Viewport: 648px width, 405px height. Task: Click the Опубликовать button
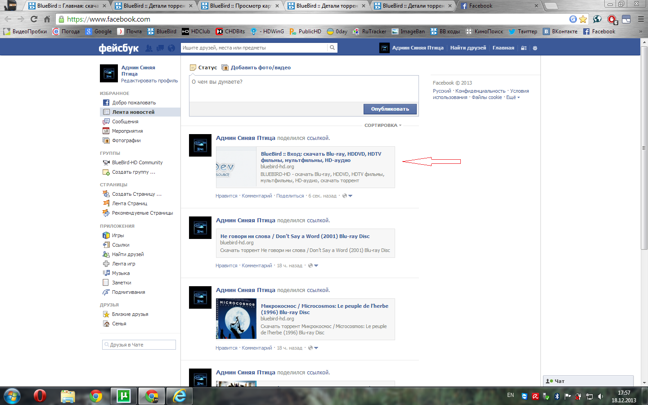tap(390, 109)
